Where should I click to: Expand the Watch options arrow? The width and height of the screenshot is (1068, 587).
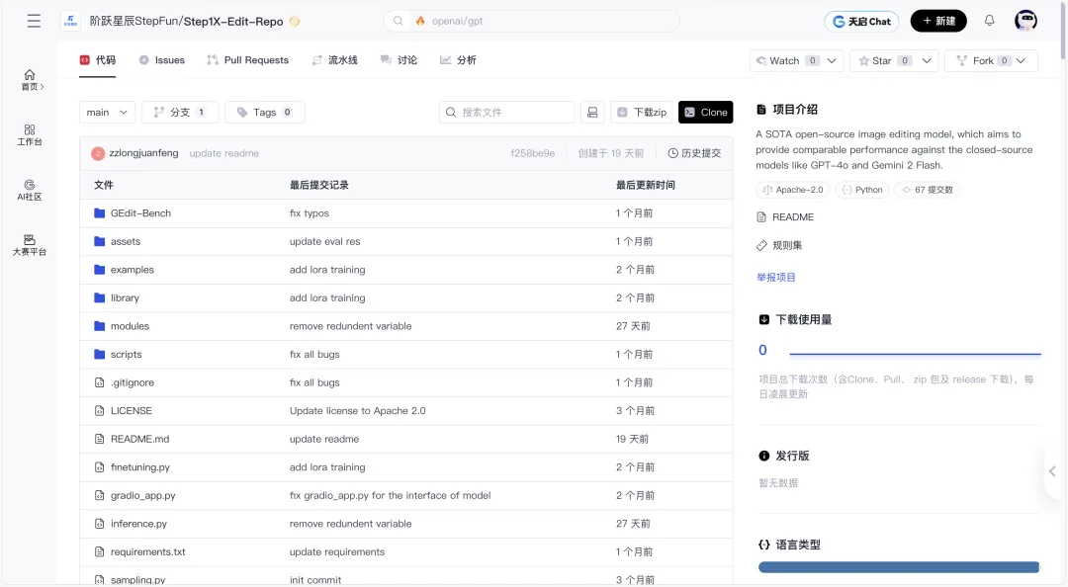(x=832, y=60)
